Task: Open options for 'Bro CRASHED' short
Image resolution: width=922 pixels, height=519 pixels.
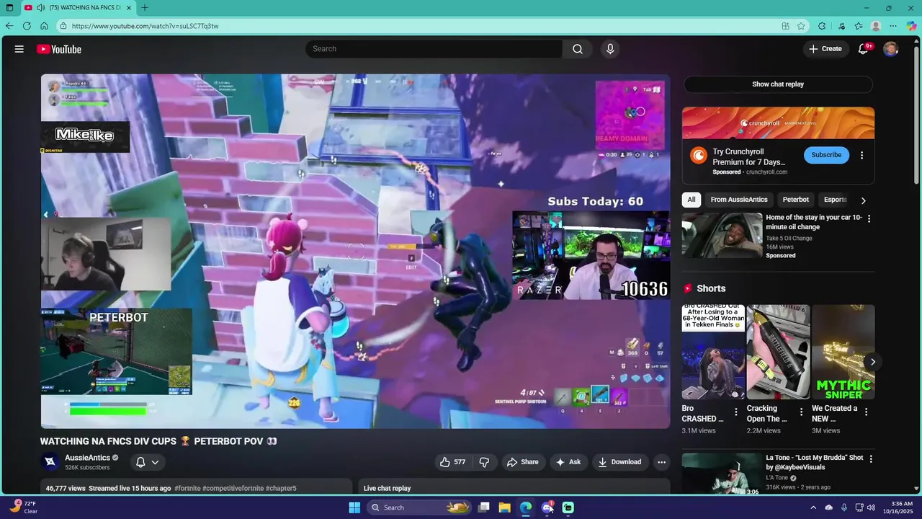Action: (x=736, y=412)
